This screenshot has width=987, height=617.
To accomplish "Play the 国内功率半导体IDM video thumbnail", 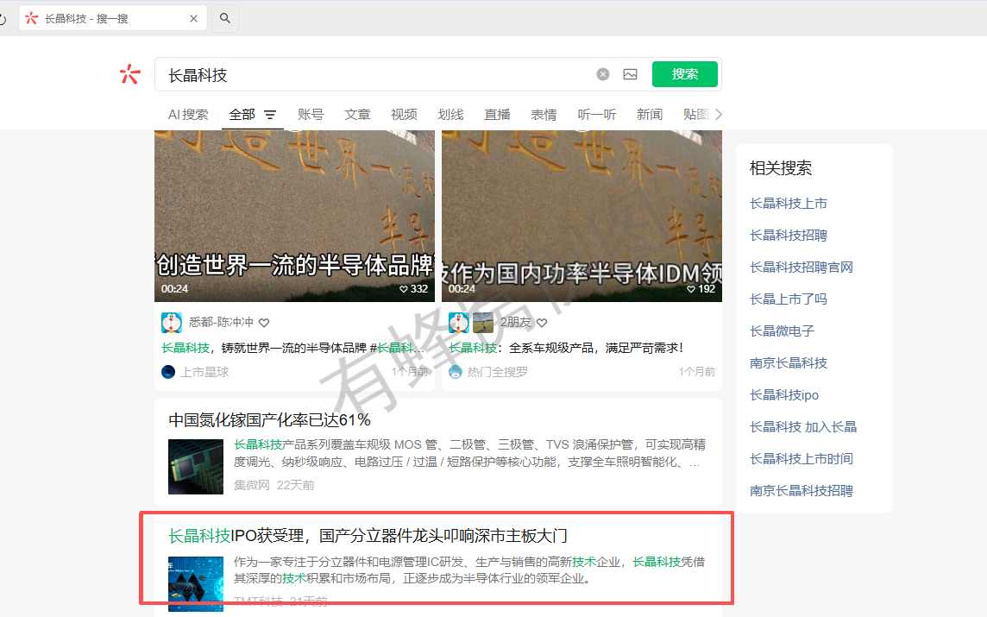I will (582, 216).
